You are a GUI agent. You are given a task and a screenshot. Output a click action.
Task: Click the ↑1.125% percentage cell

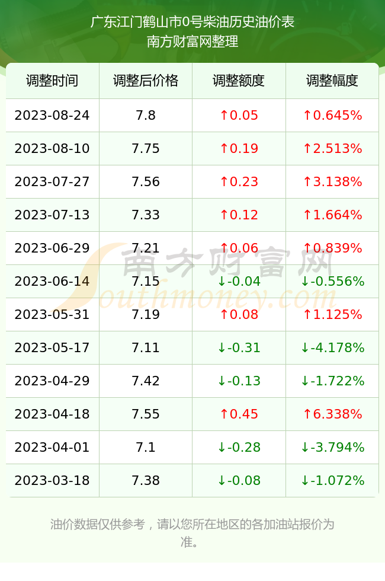[332, 315]
